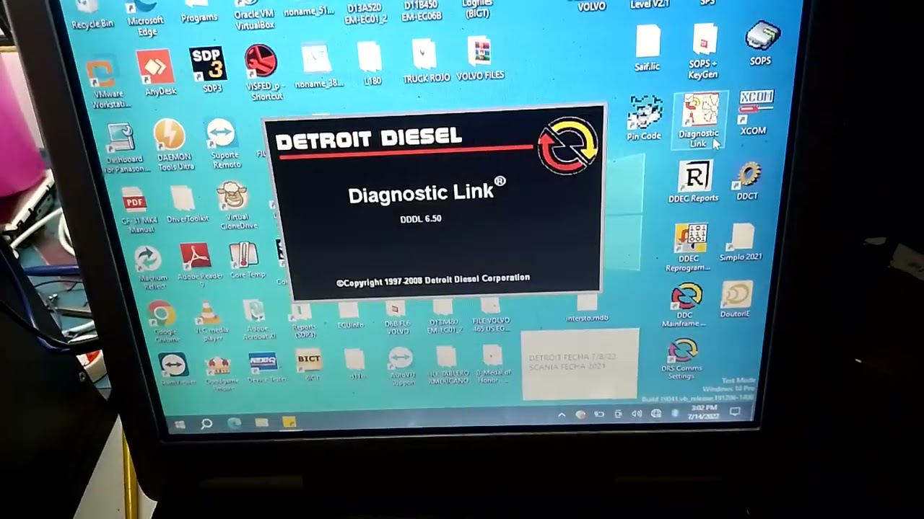This screenshot has width=924, height=519.
Task: Open the Dashboard for Panasonic shortcut
Action: point(123,148)
